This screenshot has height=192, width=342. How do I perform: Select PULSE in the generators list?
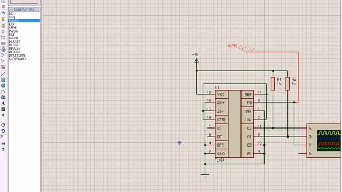pyautogui.click(x=24, y=21)
